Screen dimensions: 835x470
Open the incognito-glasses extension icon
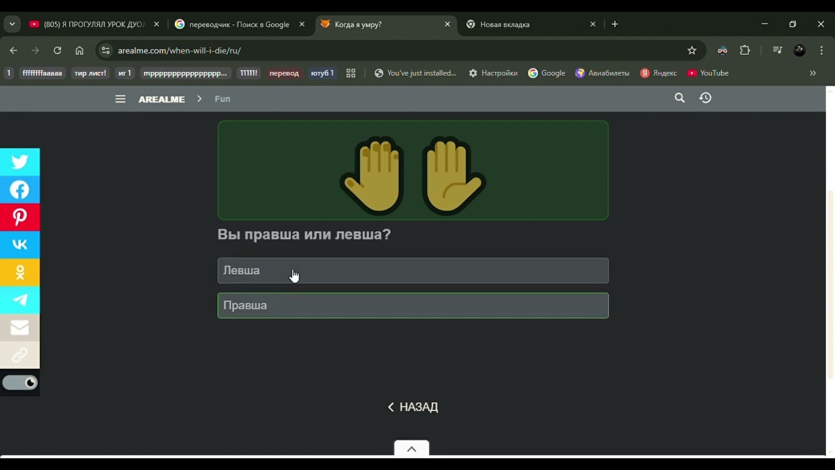tap(722, 50)
